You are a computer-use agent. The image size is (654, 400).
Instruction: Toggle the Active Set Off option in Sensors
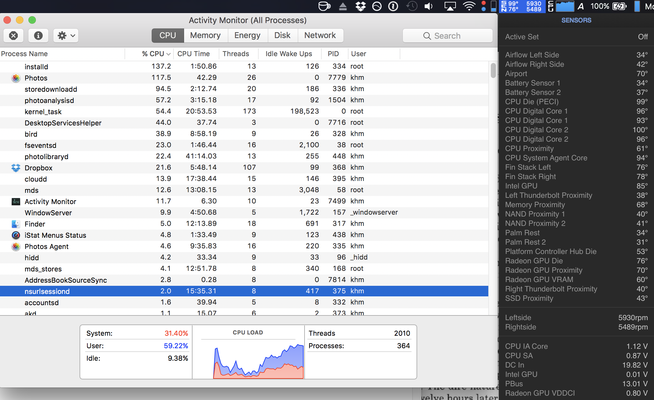click(x=576, y=37)
